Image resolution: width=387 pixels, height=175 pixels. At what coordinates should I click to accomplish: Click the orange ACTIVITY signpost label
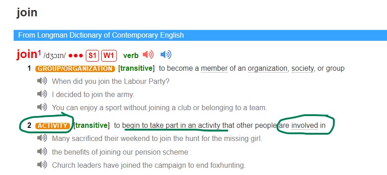click(x=52, y=126)
